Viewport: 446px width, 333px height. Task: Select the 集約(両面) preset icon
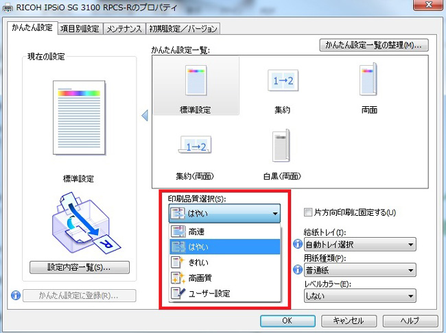click(x=196, y=145)
